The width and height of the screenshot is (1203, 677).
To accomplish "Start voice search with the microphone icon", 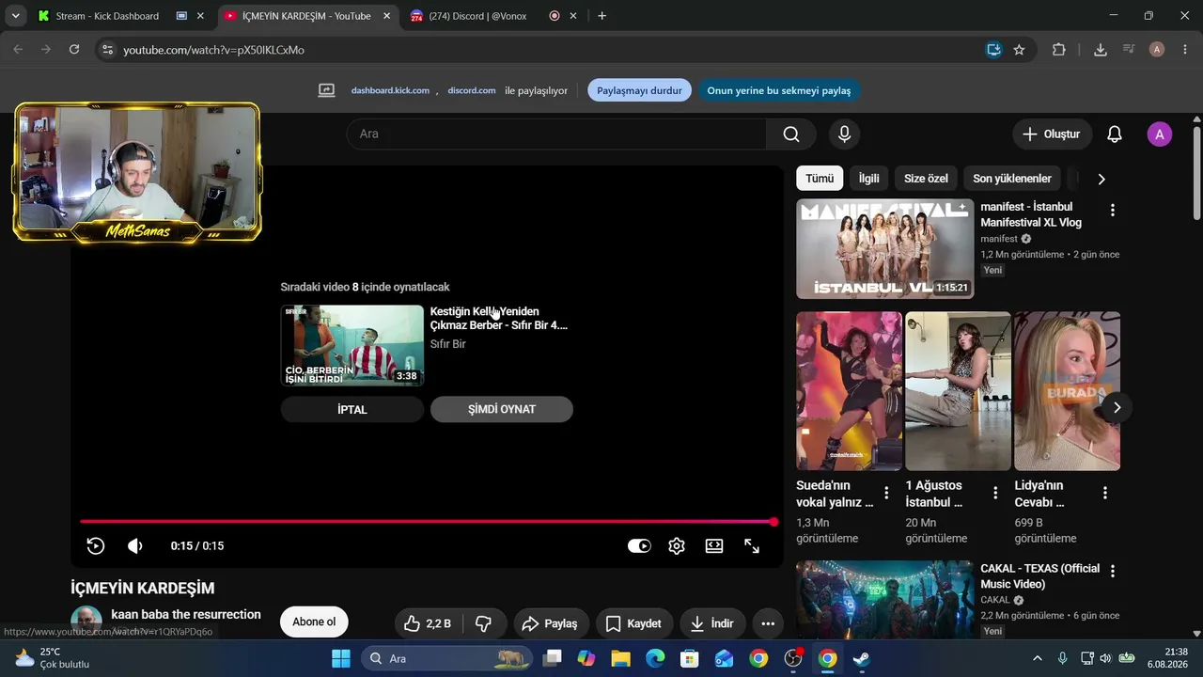I will tap(844, 134).
